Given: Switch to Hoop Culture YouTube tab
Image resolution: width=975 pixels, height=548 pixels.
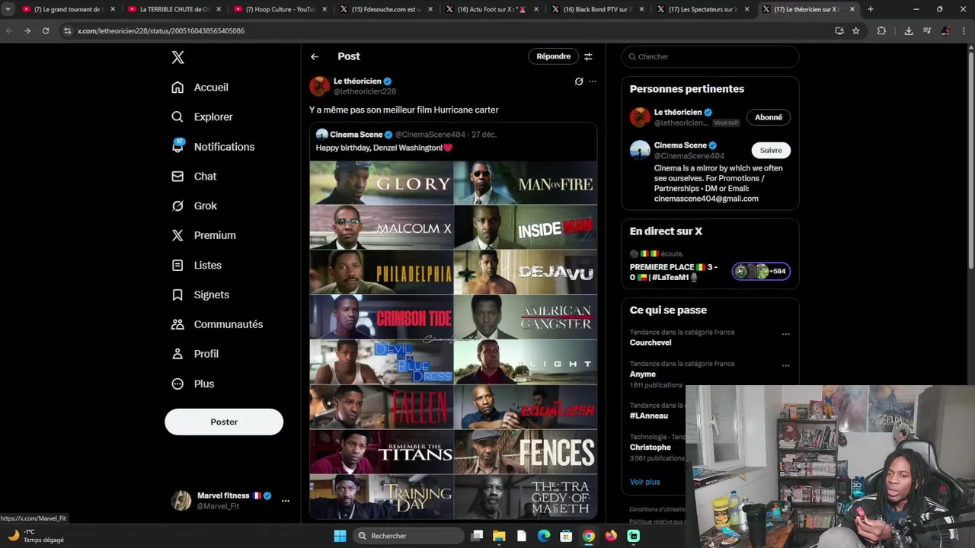Looking at the screenshot, I should click(x=278, y=9).
